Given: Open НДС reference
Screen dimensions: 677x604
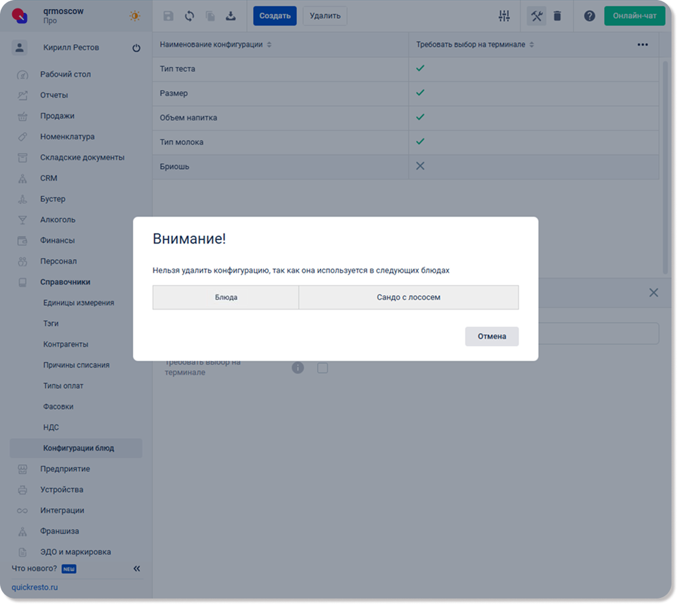Looking at the screenshot, I should [51, 428].
